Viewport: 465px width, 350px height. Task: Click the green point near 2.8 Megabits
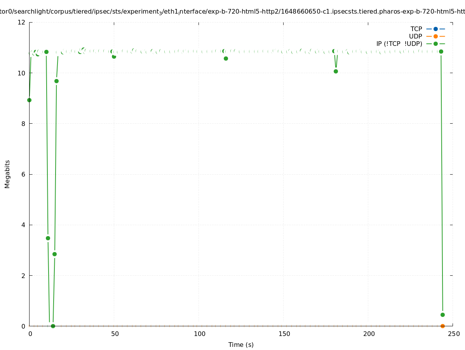(x=54, y=254)
